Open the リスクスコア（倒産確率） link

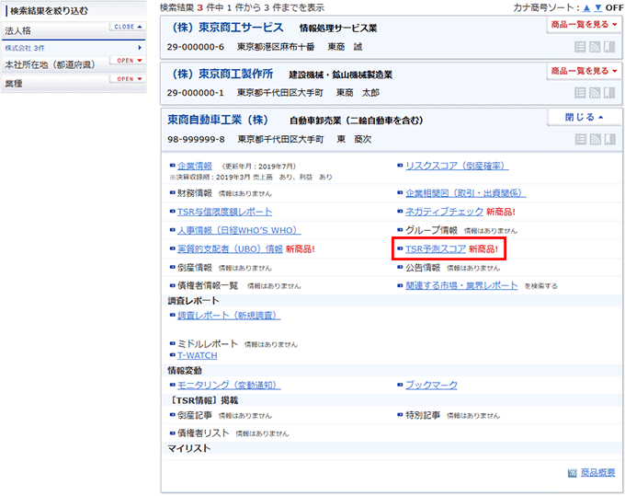(x=457, y=166)
